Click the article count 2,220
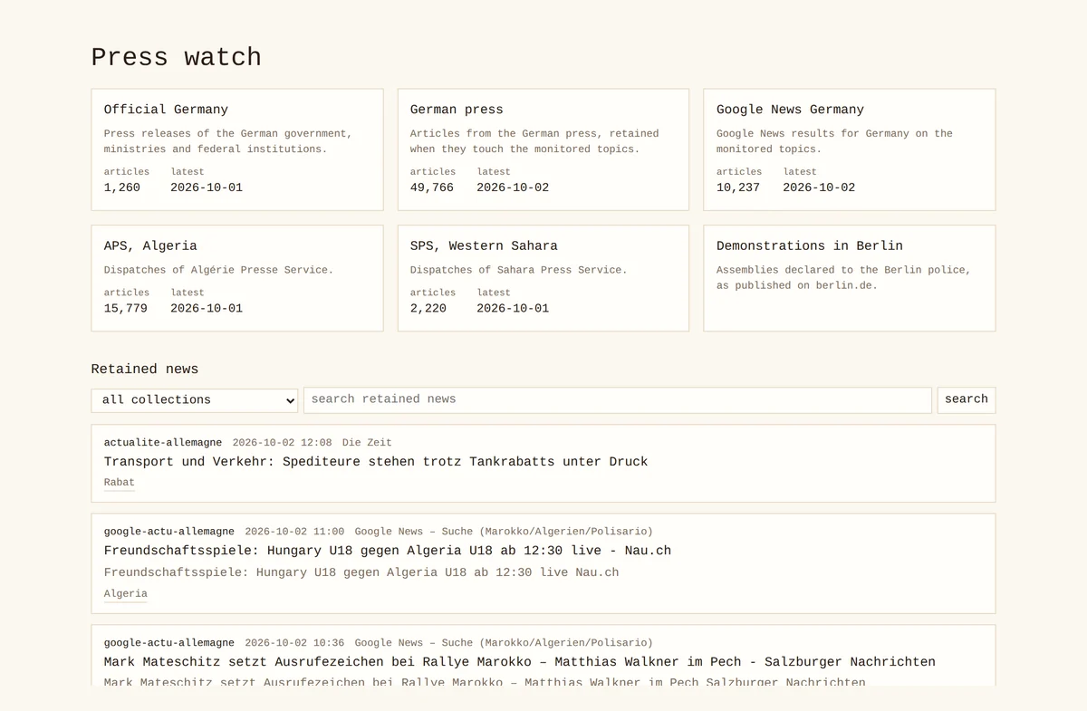The width and height of the screenshot is (1087, 711). [428, 308]
